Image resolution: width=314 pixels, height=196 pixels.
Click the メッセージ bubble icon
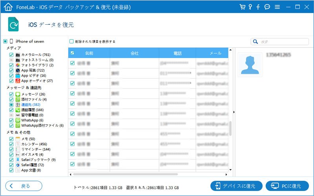click(18, 94)
